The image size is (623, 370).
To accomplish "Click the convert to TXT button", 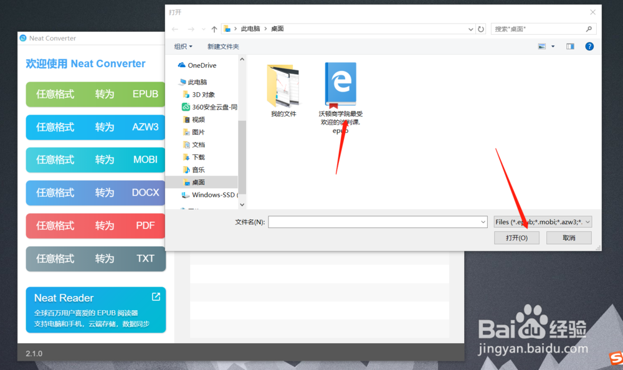I will (95, 259).
